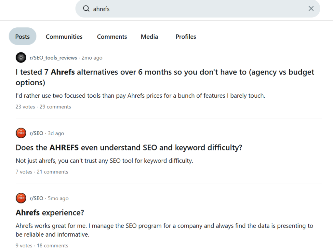This screenshot has height=250, width=333.
Task: Open r/SEO link on the 3d ago post
Action: (36, 133)
